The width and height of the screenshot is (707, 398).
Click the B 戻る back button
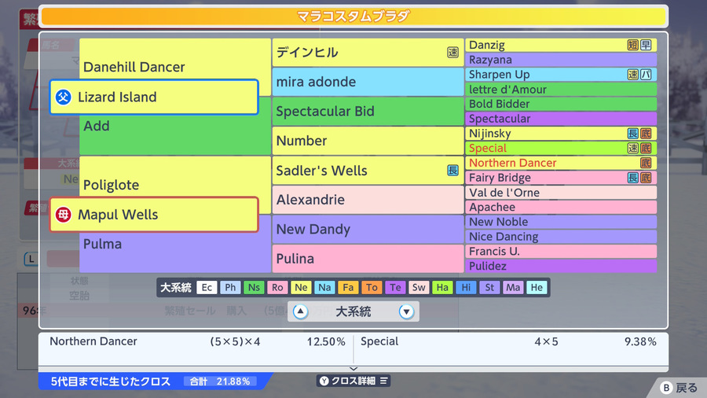(679, 388)
